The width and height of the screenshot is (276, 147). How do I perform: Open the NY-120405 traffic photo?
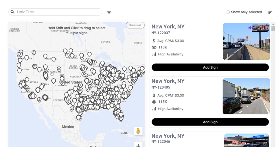(246, 96)
